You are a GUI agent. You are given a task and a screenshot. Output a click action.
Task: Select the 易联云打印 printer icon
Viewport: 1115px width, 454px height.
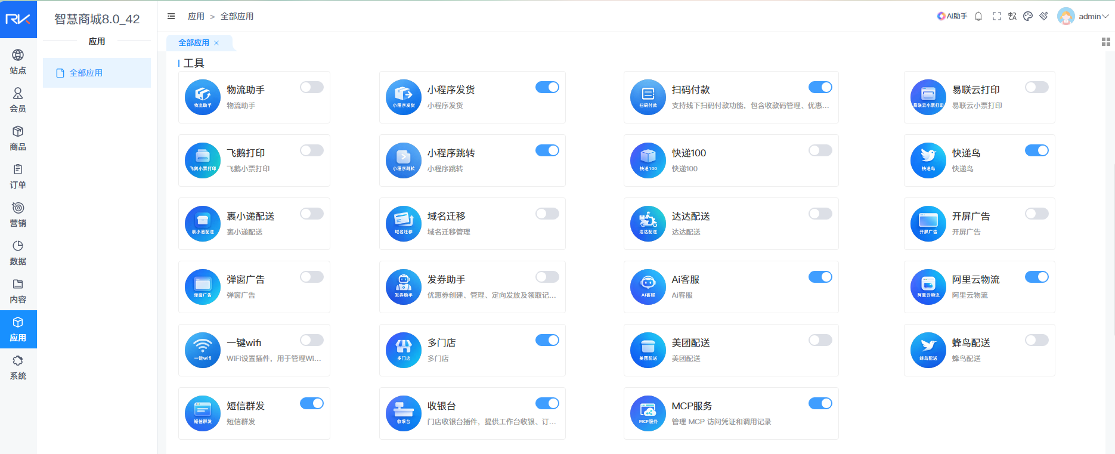(x=928, y=97)
